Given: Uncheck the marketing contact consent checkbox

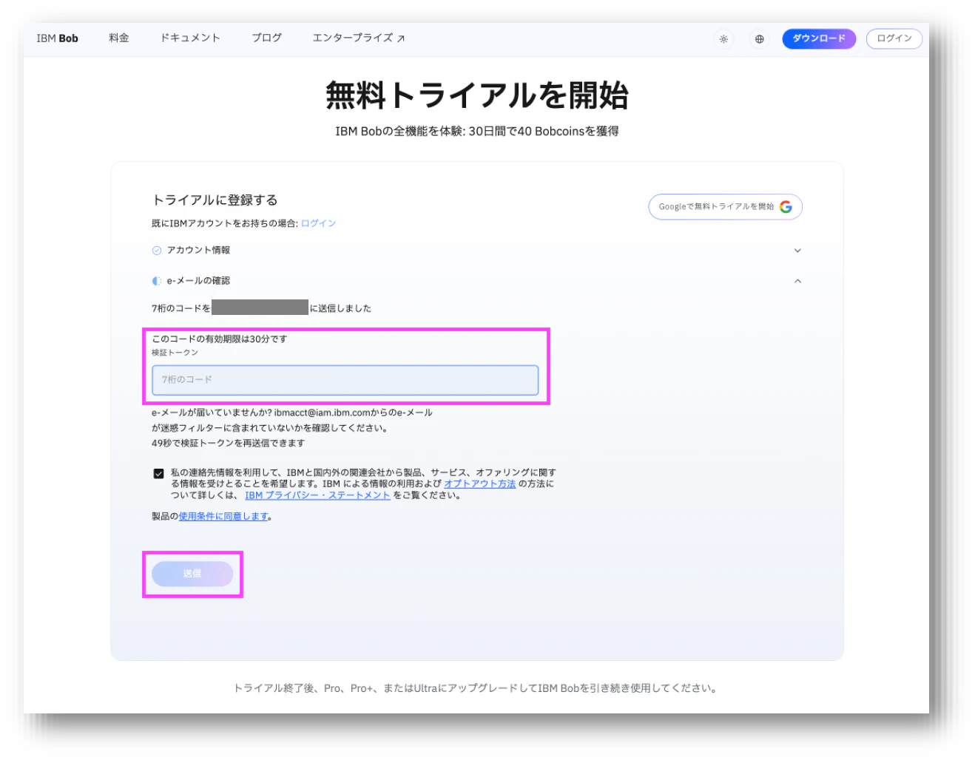Looking at the screenshot, I should (158, 474).
